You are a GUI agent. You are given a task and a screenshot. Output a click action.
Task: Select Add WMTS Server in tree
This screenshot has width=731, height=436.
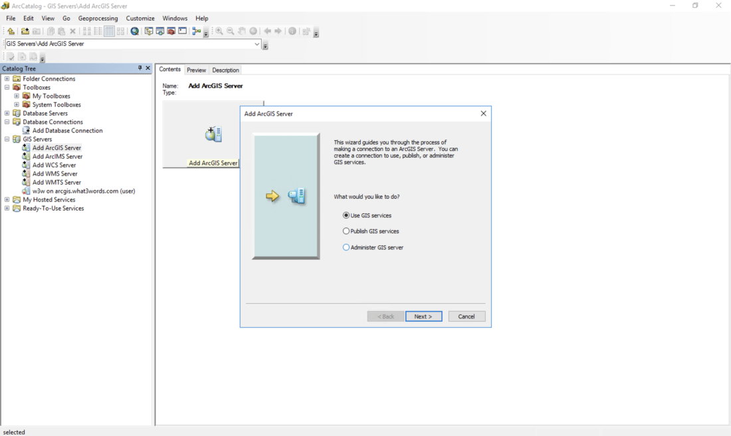coord(57,182)
